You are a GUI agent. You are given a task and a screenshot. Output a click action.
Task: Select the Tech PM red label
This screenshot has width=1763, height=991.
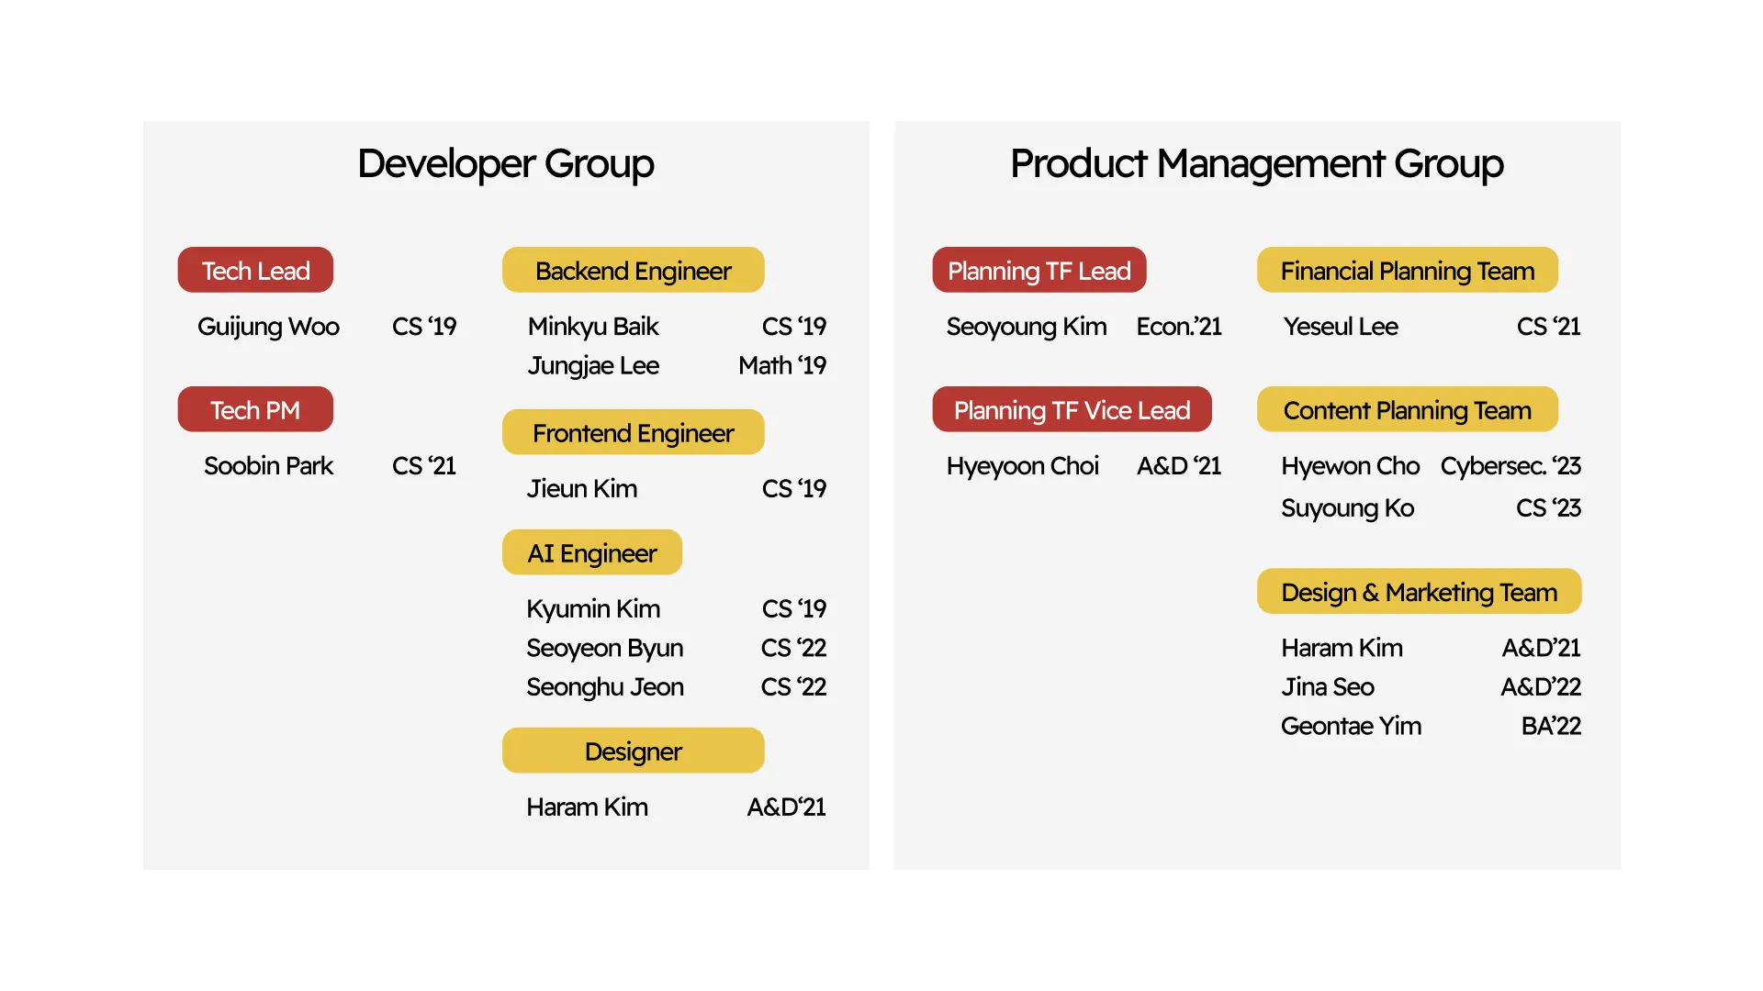tap(255, 410)
